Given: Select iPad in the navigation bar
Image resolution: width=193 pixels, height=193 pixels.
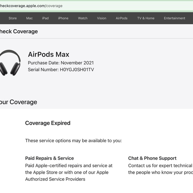Looking at the screenshot, I should point(45,18).
